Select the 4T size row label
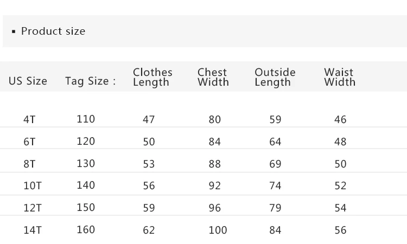This screenshot has height=244, width=407. 29,120
